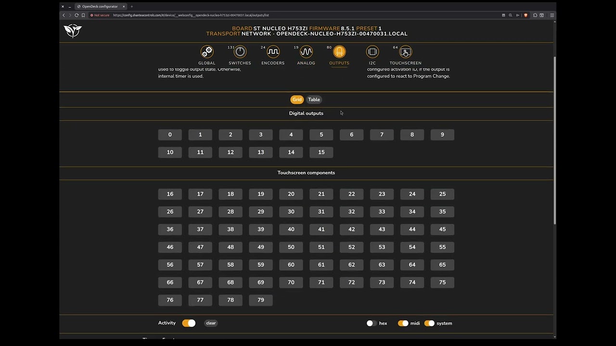
Task: Select touchscreen component 25
Action: (x=442, y=194)
